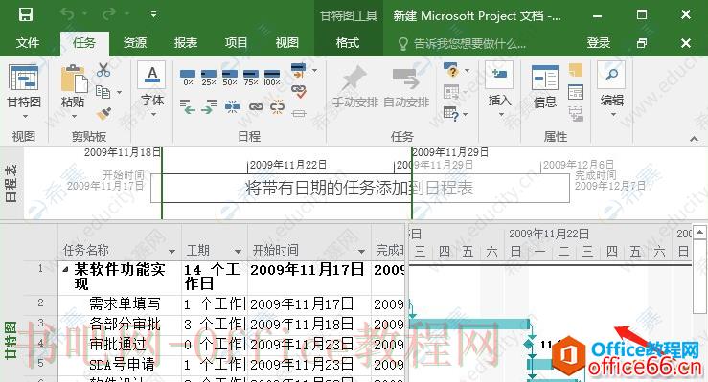Click the Undo arrow
Image resolution: width=708 pixels, height=382 pixels.
click(x=68, y=15)
